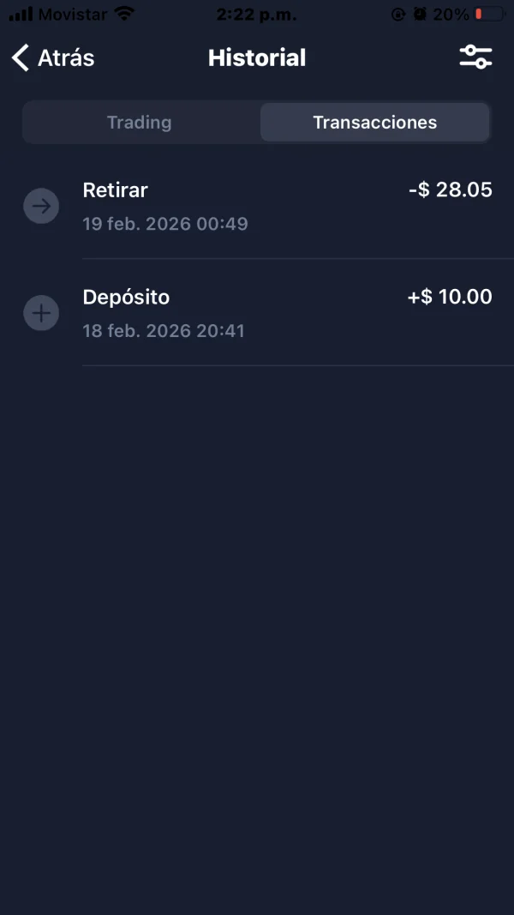Open the filter settings sliders icon

point(475,57)
